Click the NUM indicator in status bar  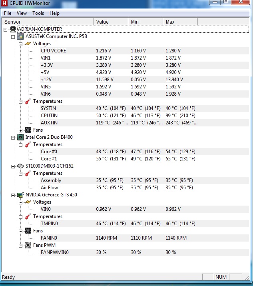tap(221, 277)
